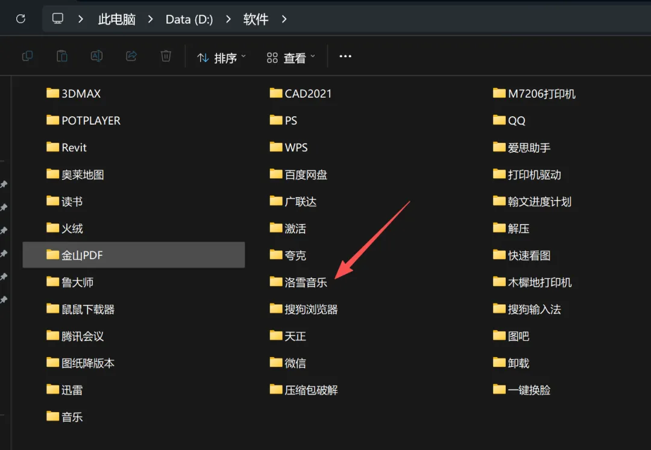
Task: Select the 金山PDF folder icon
Action: [x=52, y=255]
